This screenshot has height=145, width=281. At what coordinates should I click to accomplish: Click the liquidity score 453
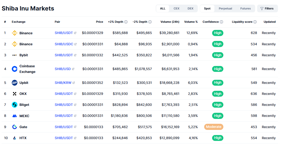[x=254, y=127]
